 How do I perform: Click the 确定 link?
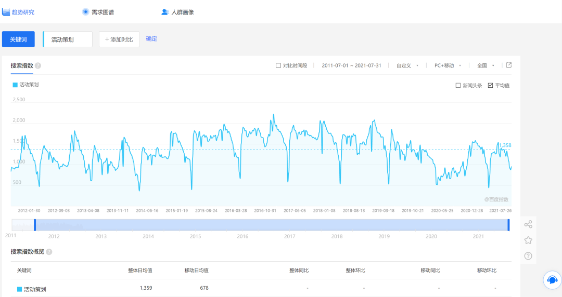click(x=151, y=38)
